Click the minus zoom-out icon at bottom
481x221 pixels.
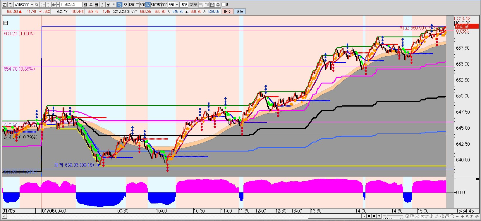[457, 216]
